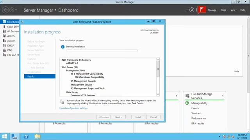Image resolution: width=250 pixels, height=140 pixels.
Task: Click the green Manageability status icon
Action: [187, 103]
